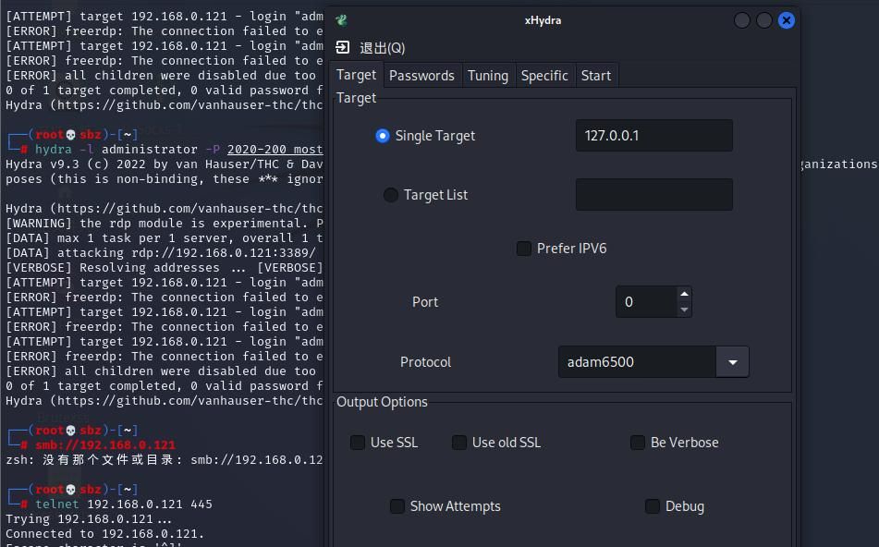Viewport: 879px width, 547px height.
Task: Open the Tuning tab
Action: (x=487, y=76)
